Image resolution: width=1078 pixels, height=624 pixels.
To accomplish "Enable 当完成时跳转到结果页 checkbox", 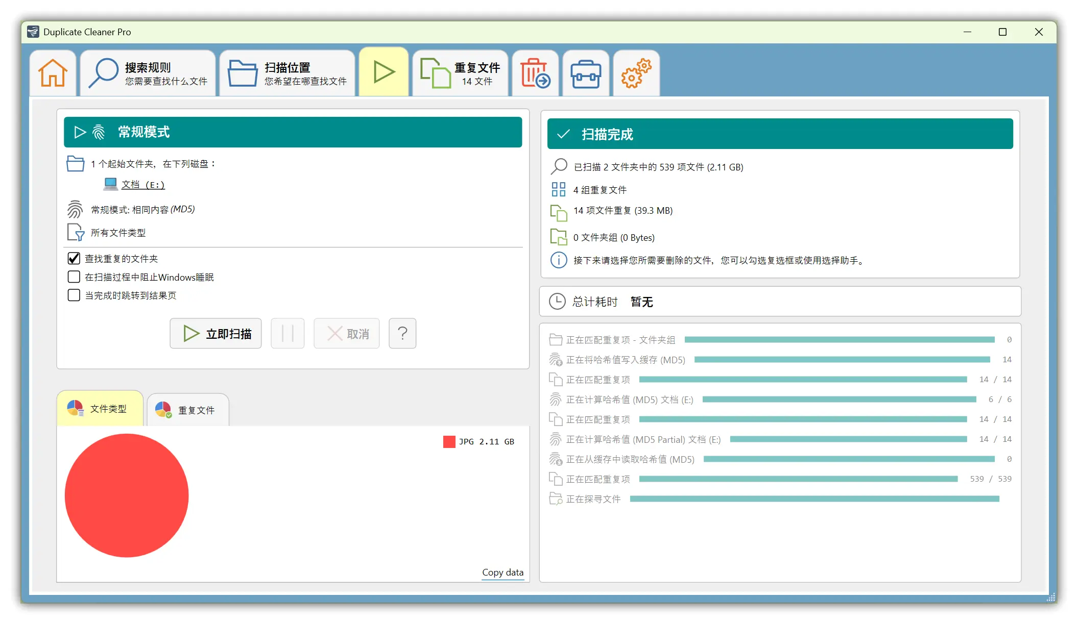I will pos(74,295).
